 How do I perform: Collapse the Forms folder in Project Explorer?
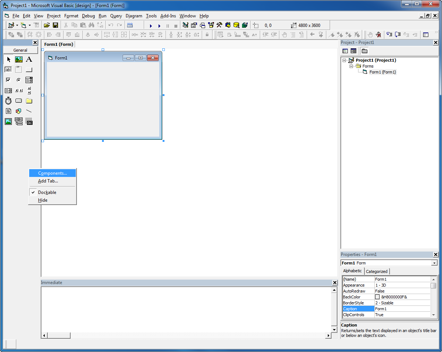(351, 66)
